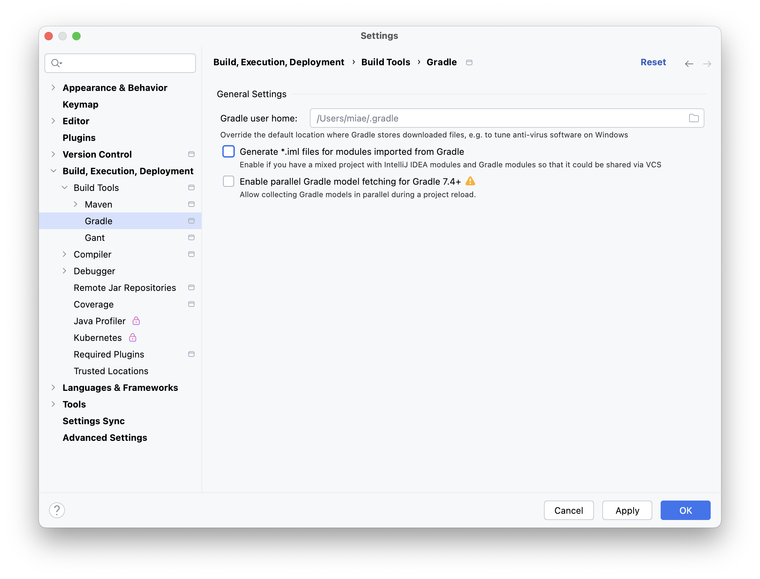Click the lock icon next to Java Profiler
Viewport: 760px width, 579px height.
136,321
